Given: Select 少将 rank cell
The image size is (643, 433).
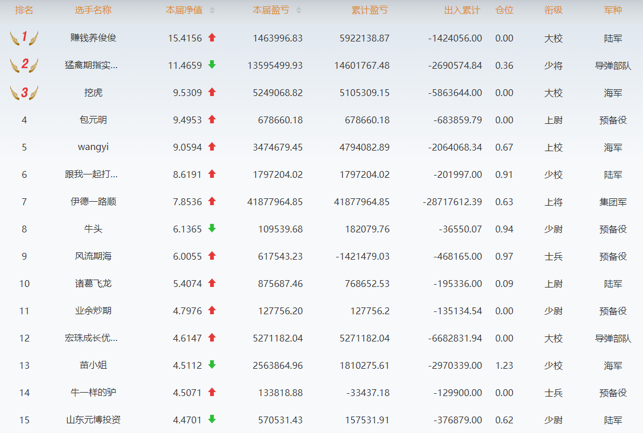Looking at the screenshot, I should 553,65.
